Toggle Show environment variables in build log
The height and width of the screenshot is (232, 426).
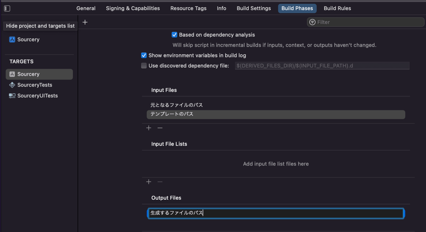tap(144, 56)
